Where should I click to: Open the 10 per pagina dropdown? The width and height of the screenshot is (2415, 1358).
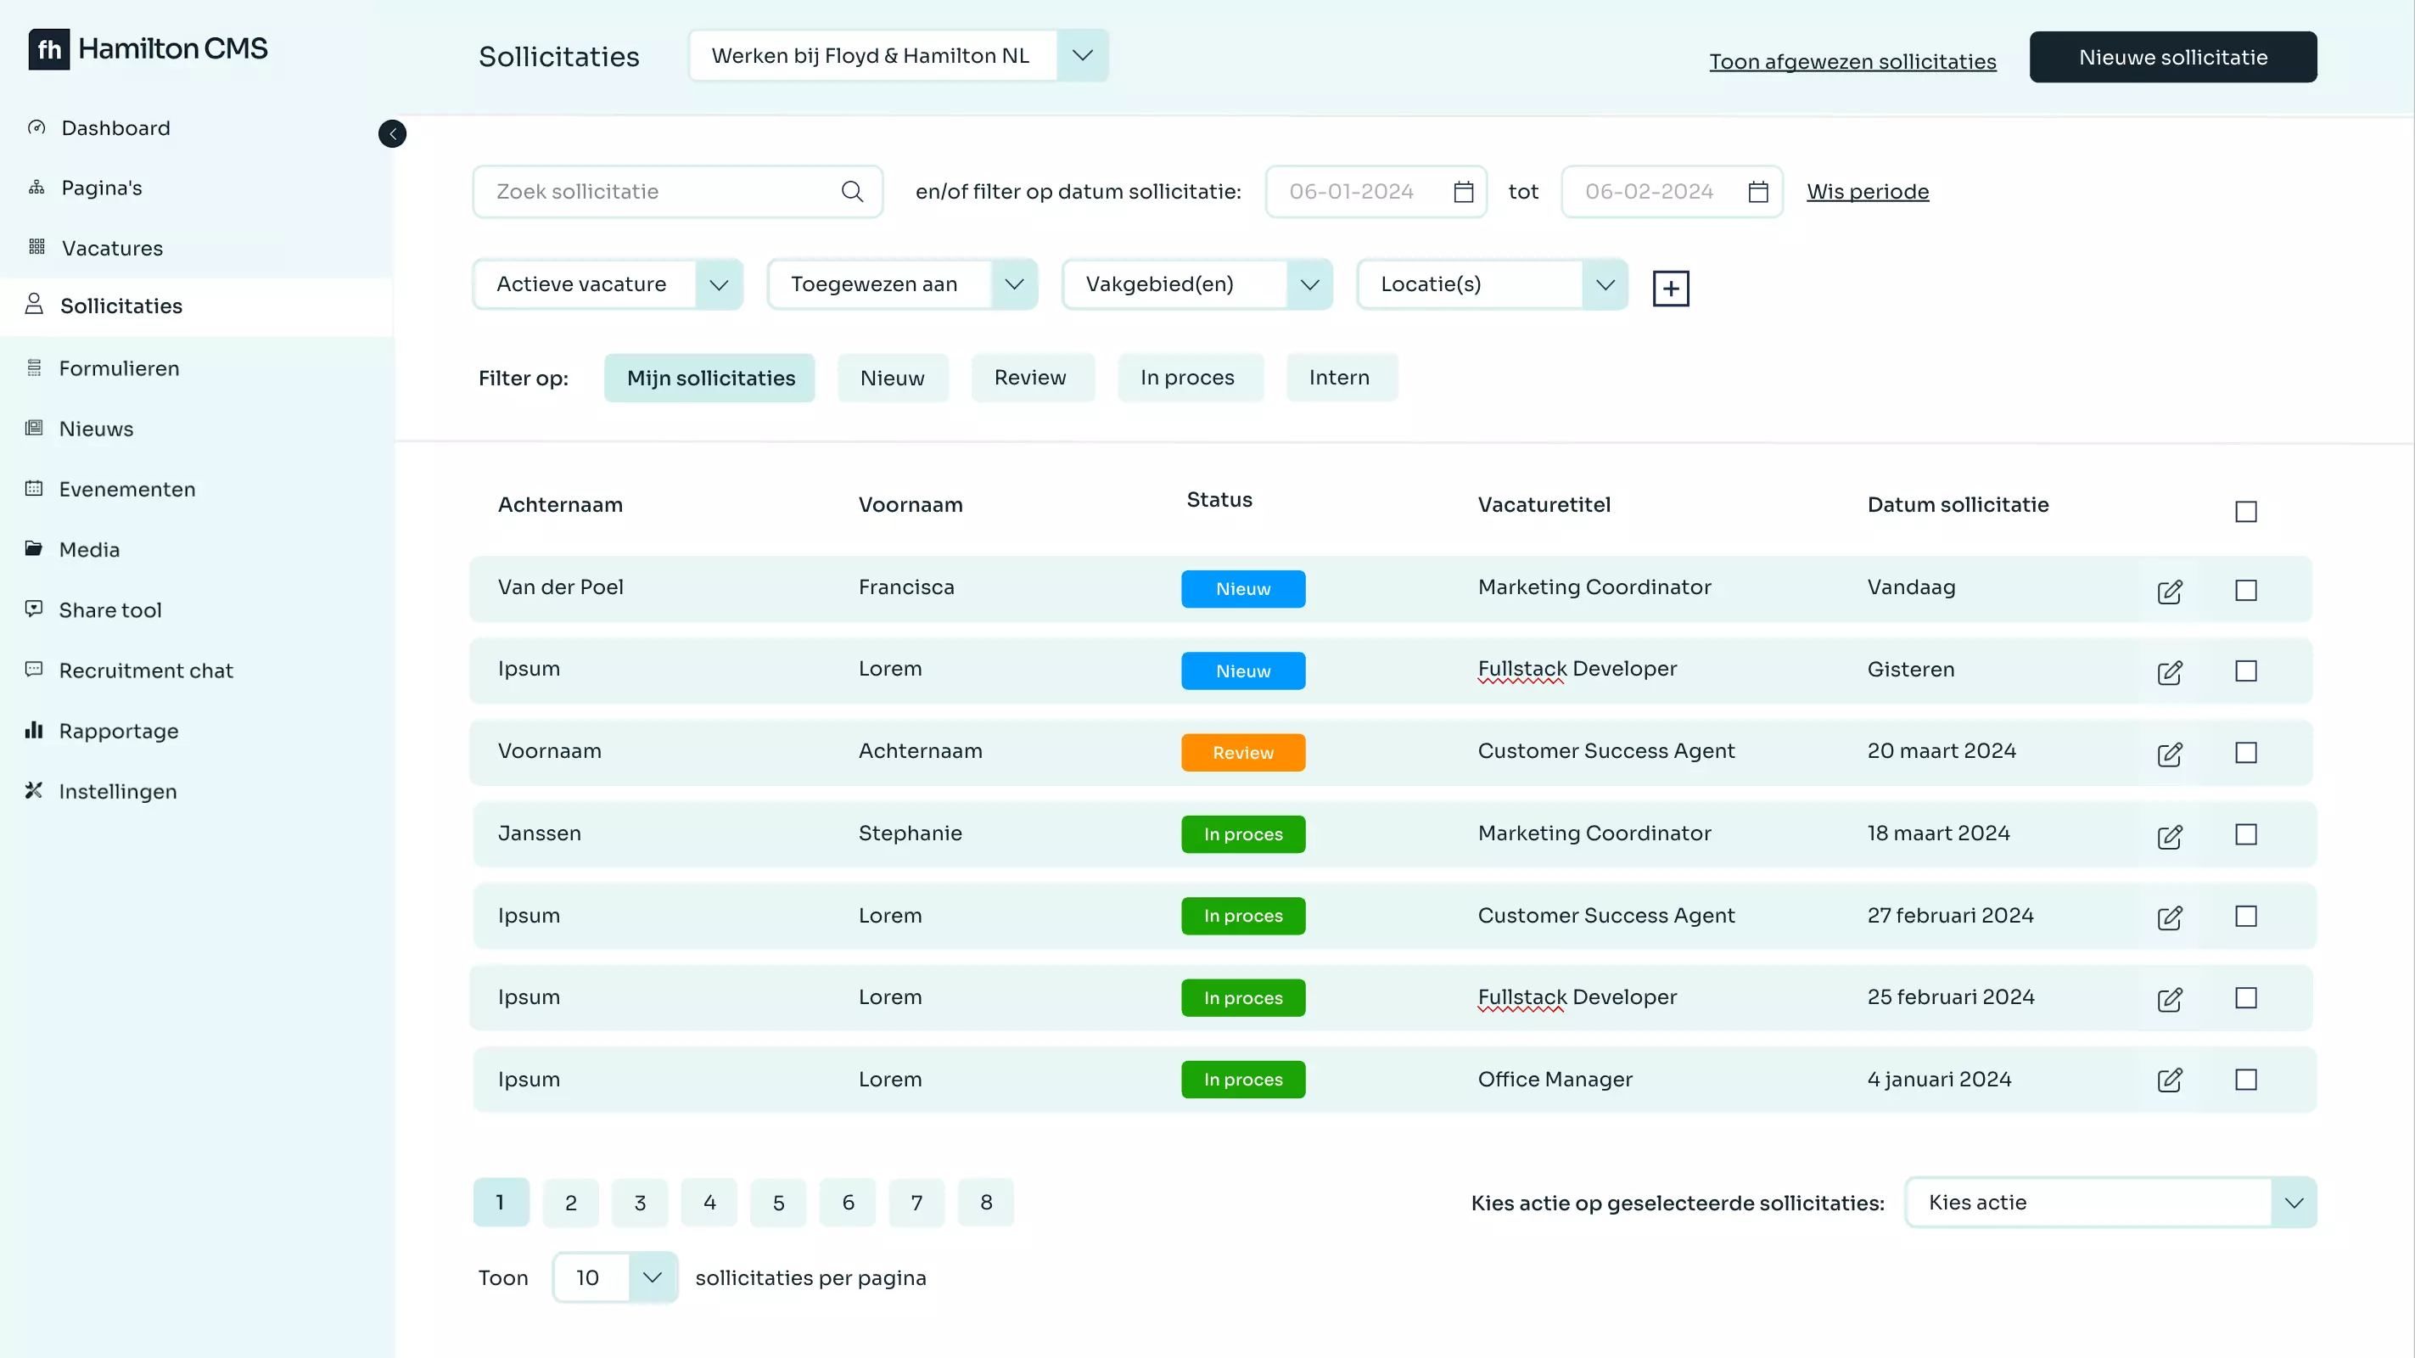pos(615,1277)
